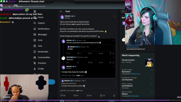Click TECTONE avatar in thread
Viewport: 181px width, 102px height.
pyautogui.click(x=63, y=58)
